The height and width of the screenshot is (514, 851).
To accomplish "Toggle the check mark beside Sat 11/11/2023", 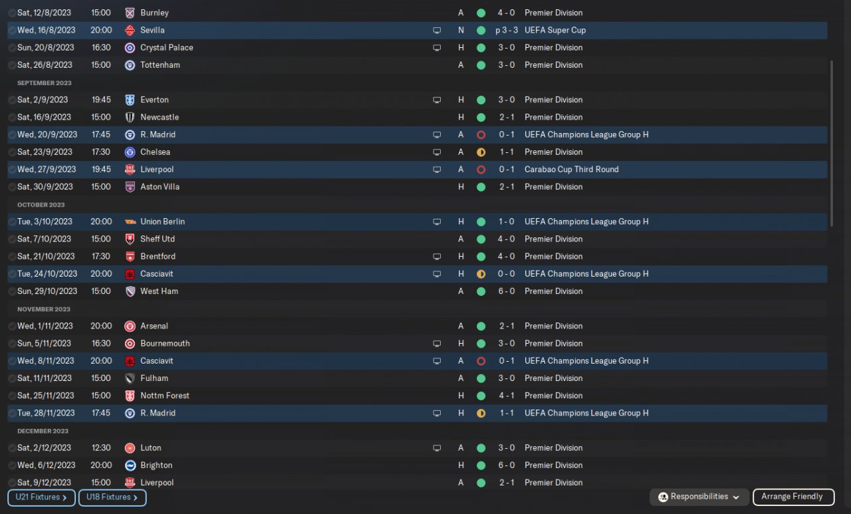I will tap(12, 378).
